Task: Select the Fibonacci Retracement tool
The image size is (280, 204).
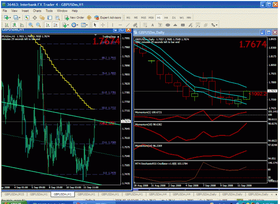Action: point(145,25)
